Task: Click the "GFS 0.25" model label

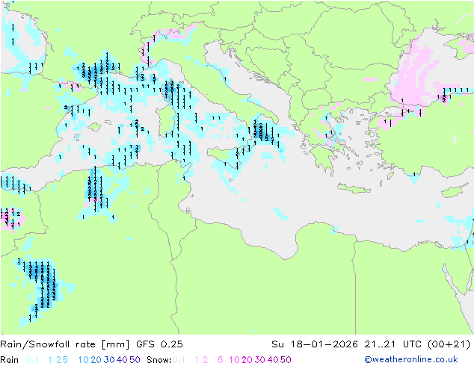Action: 159,344
